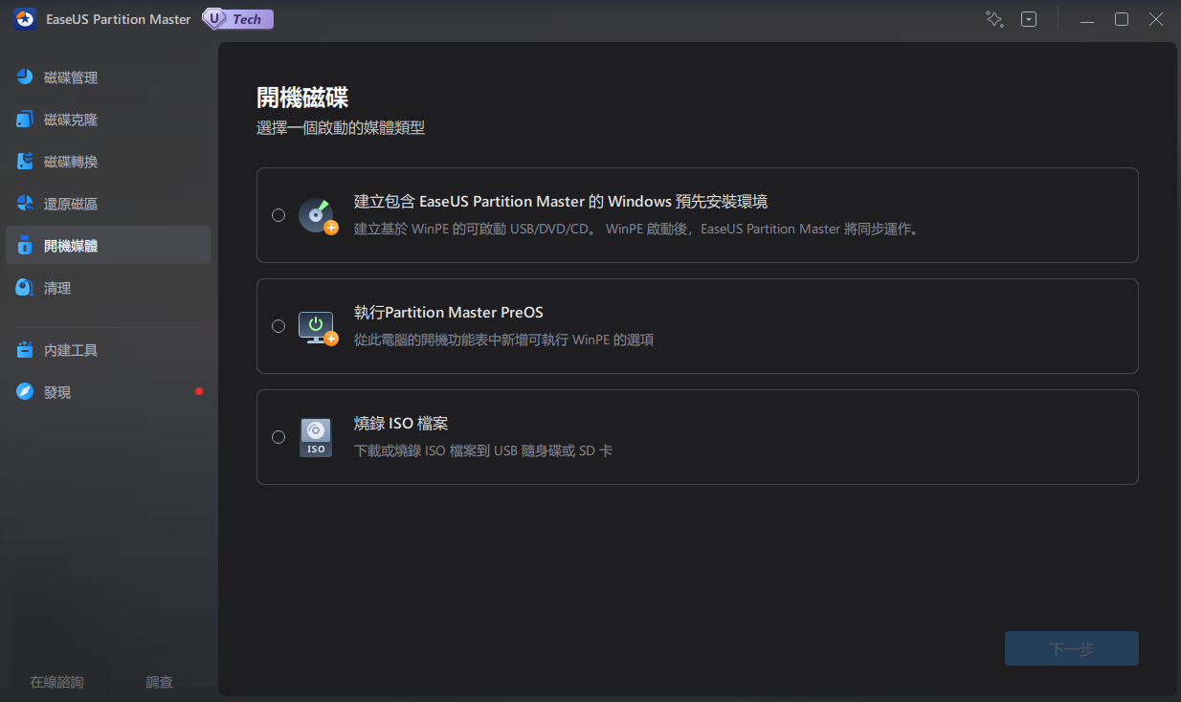The image size is (1181, 702).
Task: Click the 從此電腦的開機功能表 description text
Action: click(504, 340)
